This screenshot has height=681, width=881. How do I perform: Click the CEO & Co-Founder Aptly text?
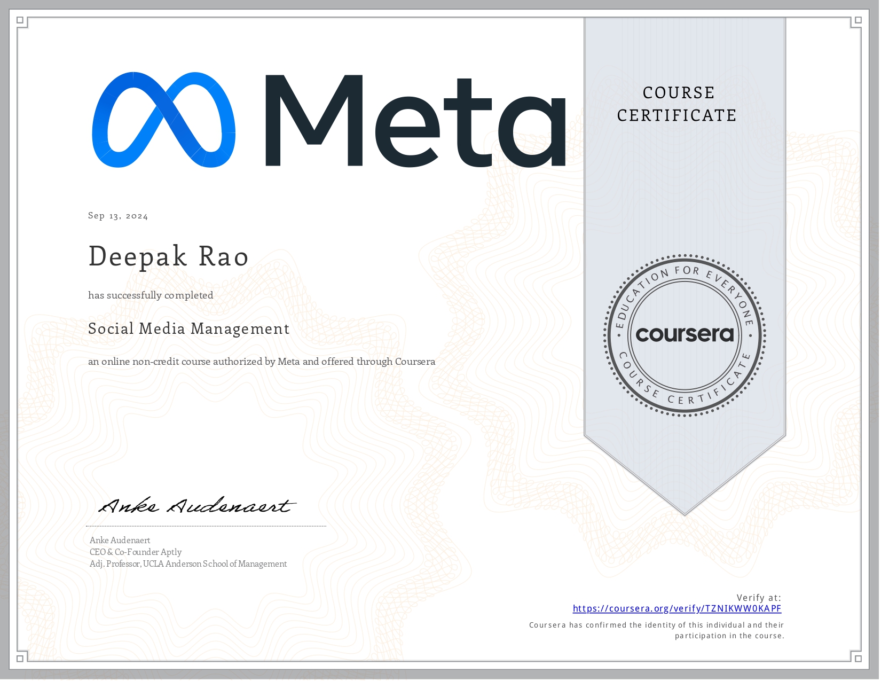click(135, 552)
